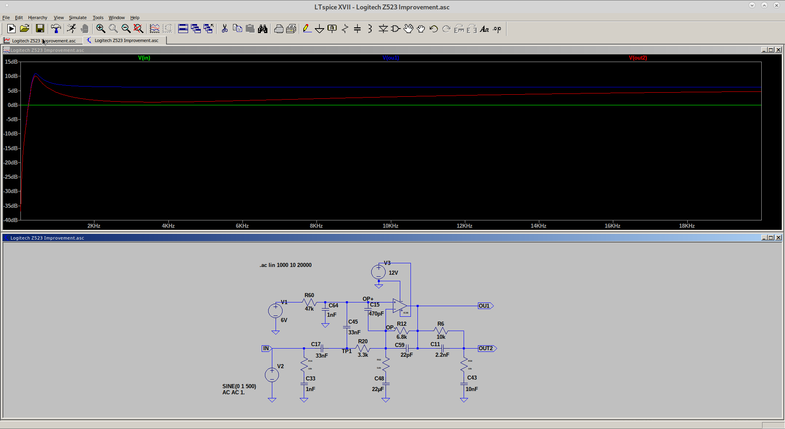Click the R60 47k resistor symbol
The width and height of the screenshot is (785, 429).
(310, 302)
